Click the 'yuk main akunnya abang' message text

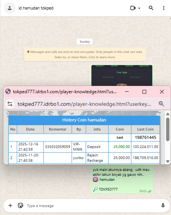tap(121, 172)
